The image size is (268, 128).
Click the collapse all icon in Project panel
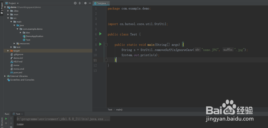click(x=80, y=3)
